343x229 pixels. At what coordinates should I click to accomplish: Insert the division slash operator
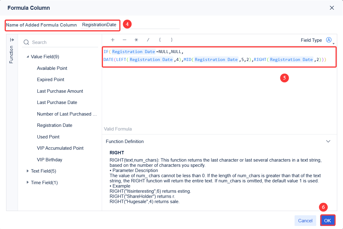(148, 40)
